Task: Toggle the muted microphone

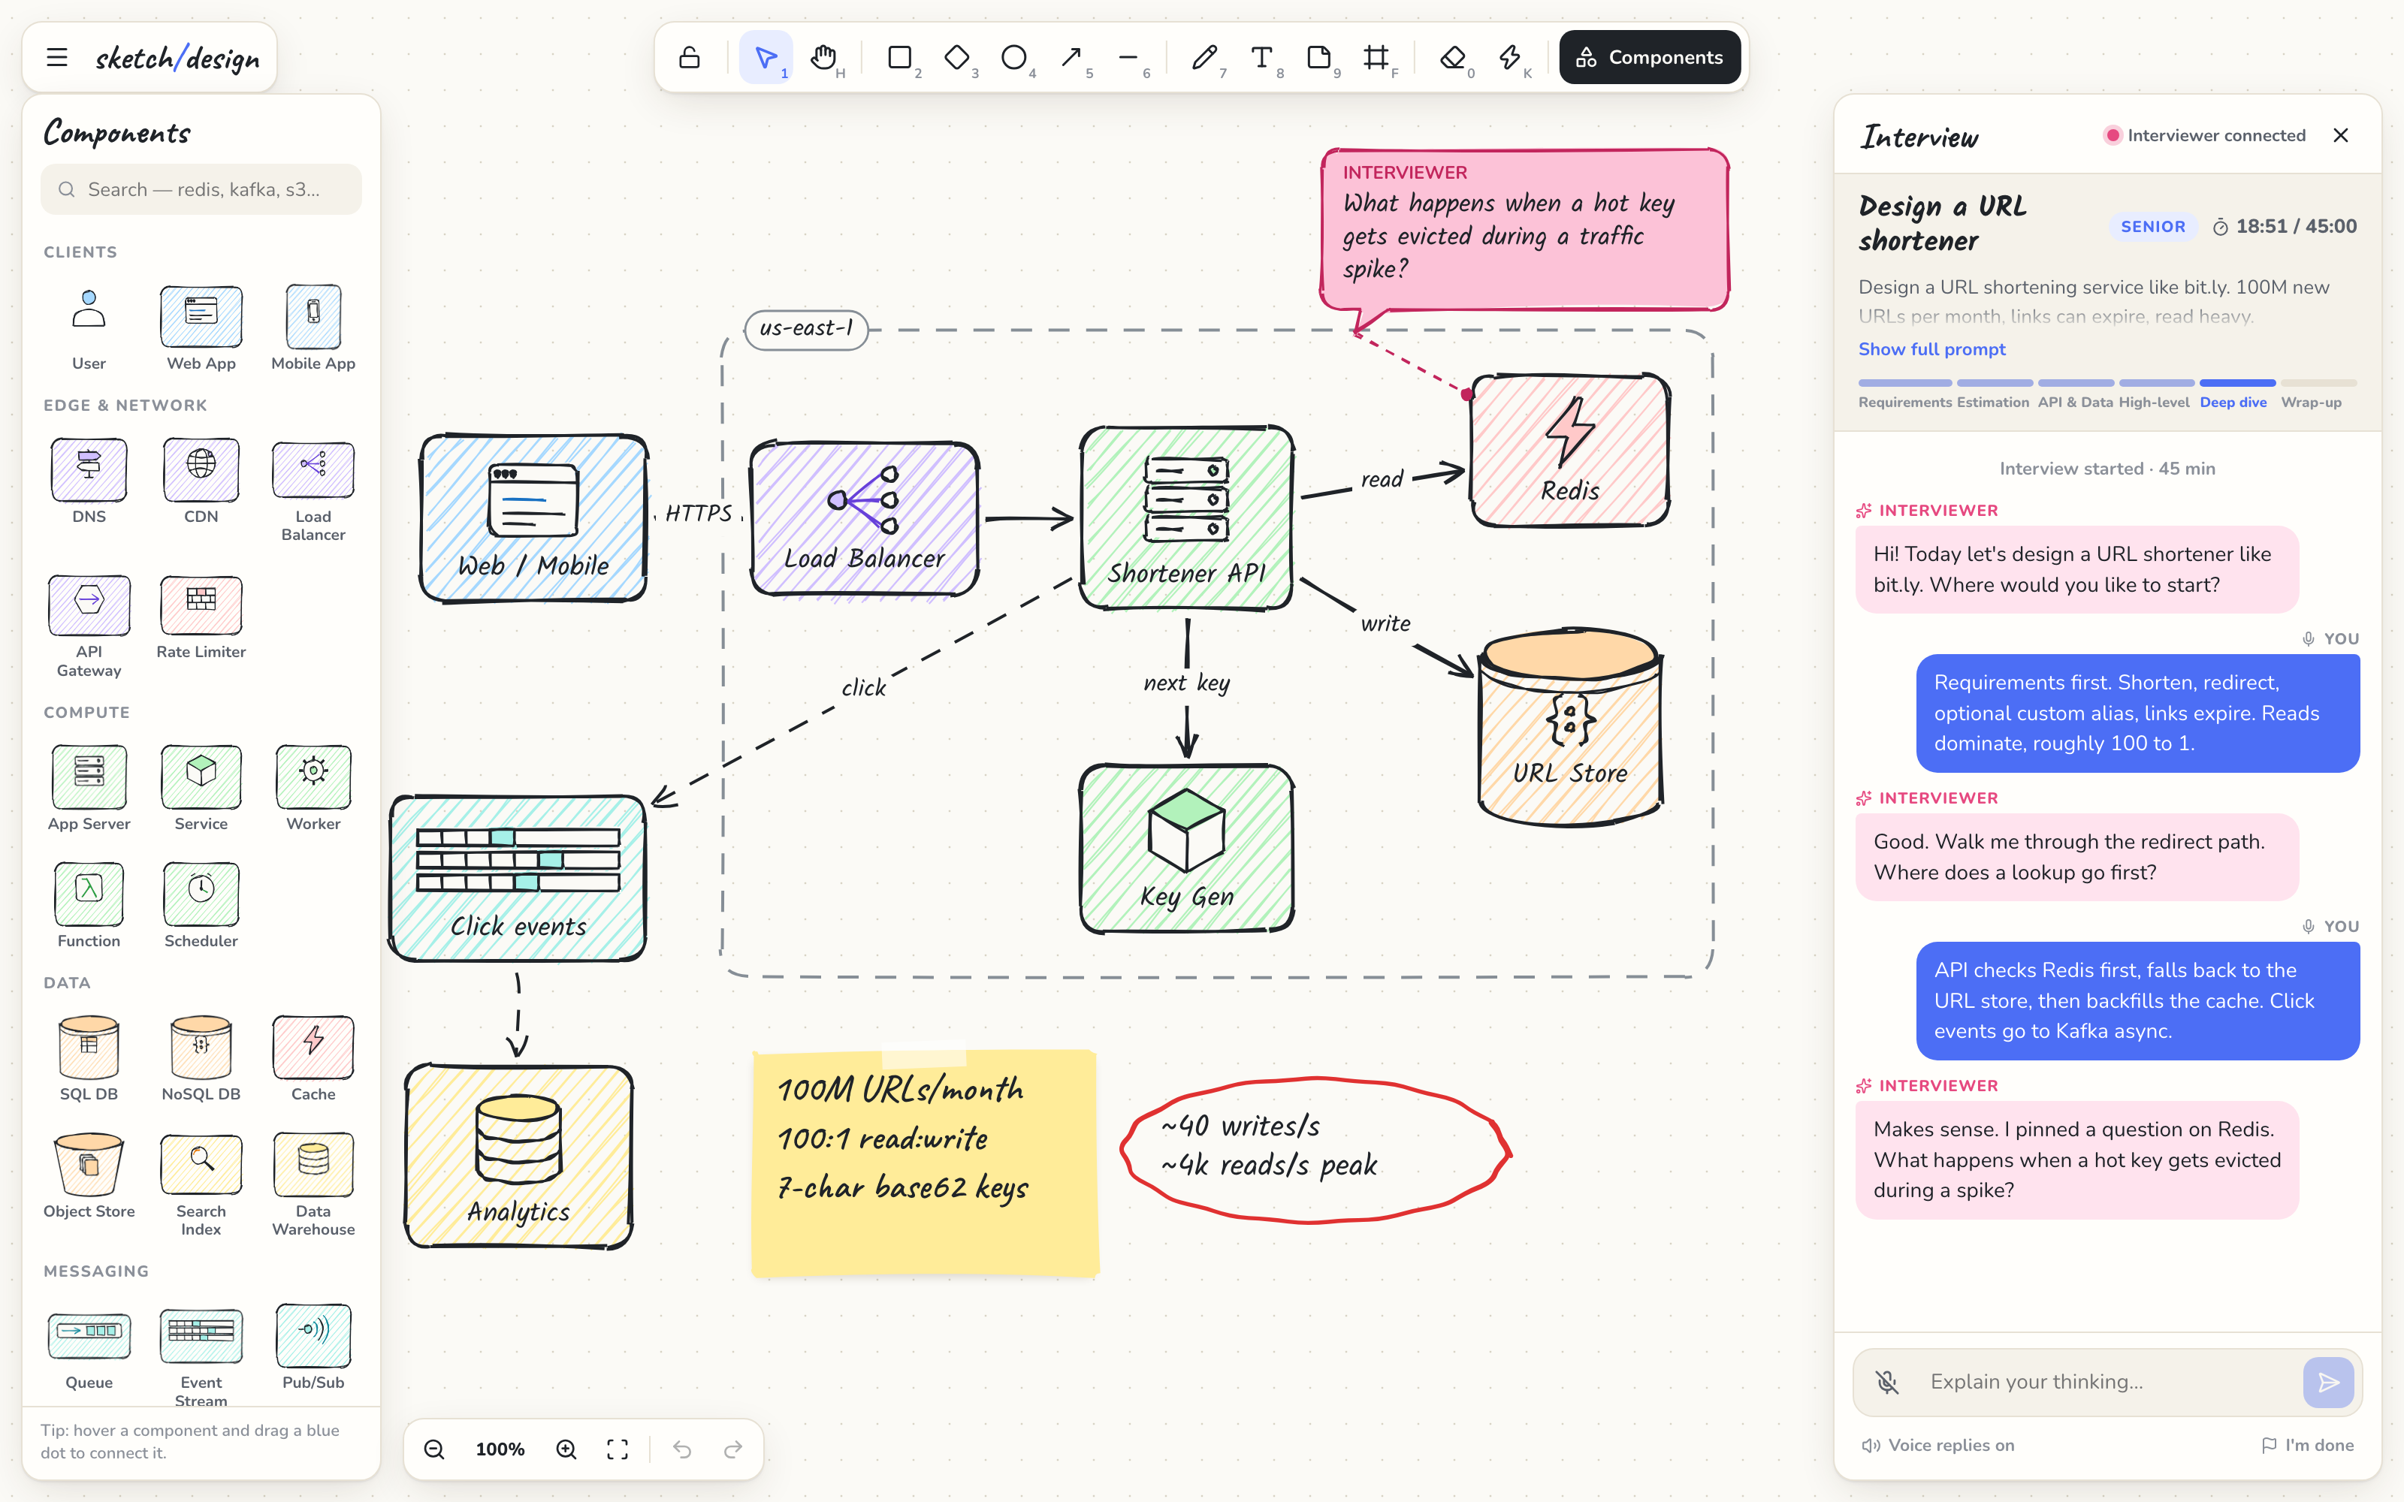Action: click(1887, 1382)
